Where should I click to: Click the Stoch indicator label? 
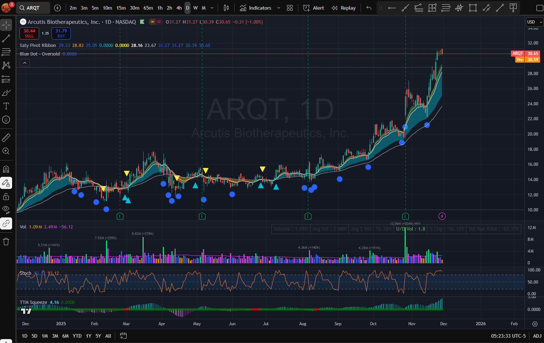26,273
